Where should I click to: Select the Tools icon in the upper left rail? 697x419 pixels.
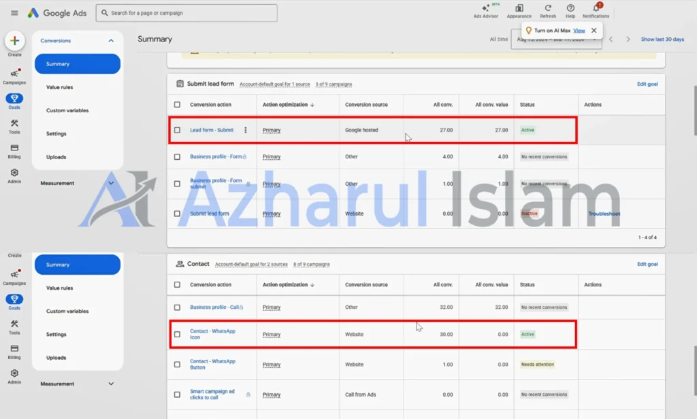coord(14,127)
